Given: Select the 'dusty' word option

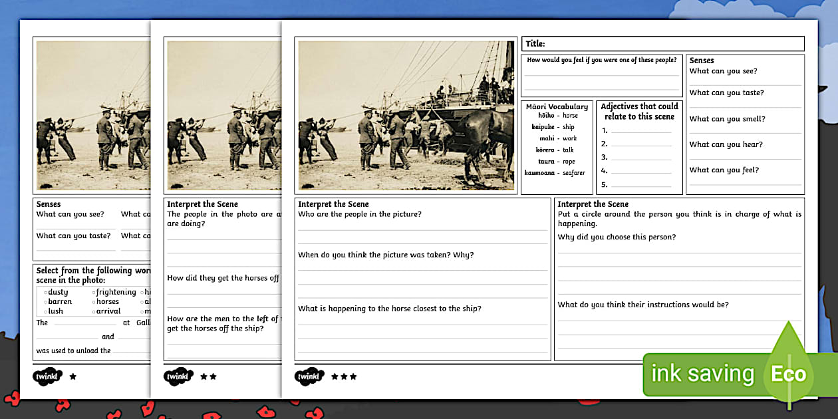Looking at the screenshot, I should click(57, 291).
